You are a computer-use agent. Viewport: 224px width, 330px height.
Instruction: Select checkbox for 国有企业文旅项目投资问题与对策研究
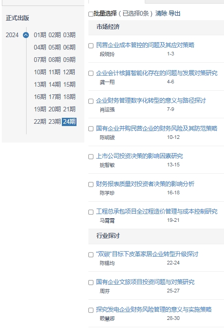[x=91, y=282]
